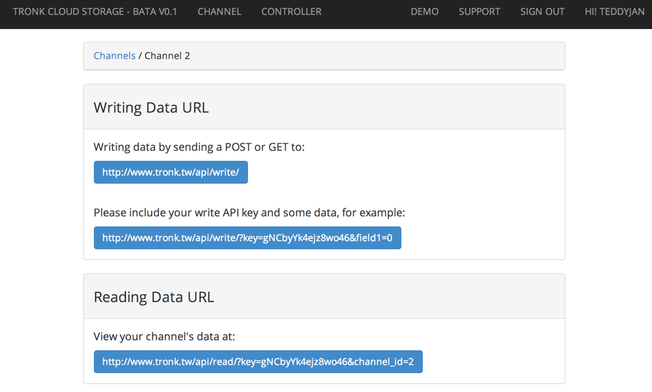Click the 'Writing data by sending a POST' text

point(199,147)
